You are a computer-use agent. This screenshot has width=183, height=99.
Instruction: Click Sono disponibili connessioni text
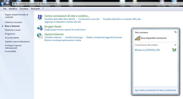(x=154, y=38)
